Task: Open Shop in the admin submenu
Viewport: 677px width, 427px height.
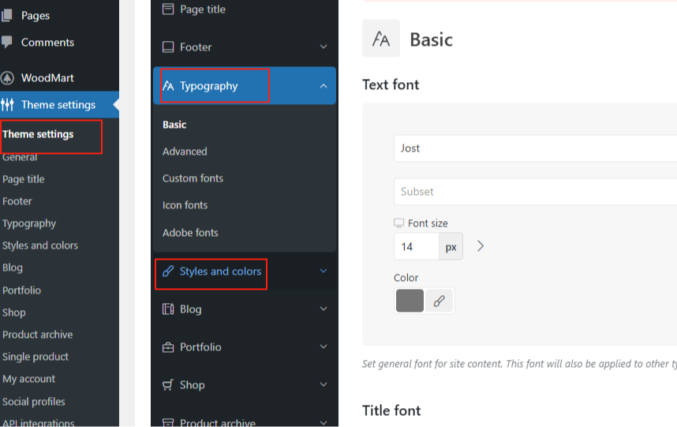Action: point(14,312)
